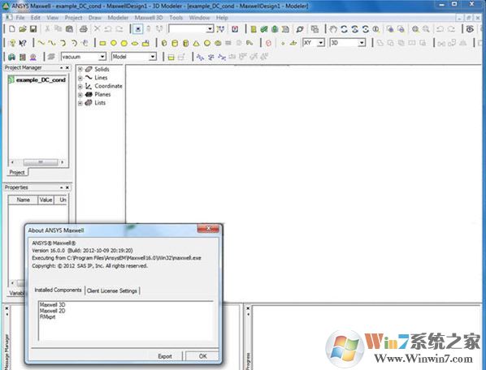Screen dimensions: 486x370
Task: Click the Value column header in Properties
Action: point(46,200)
